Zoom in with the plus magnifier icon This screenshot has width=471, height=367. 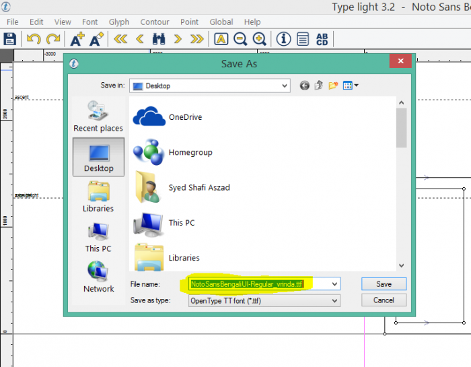pos(260,39)
